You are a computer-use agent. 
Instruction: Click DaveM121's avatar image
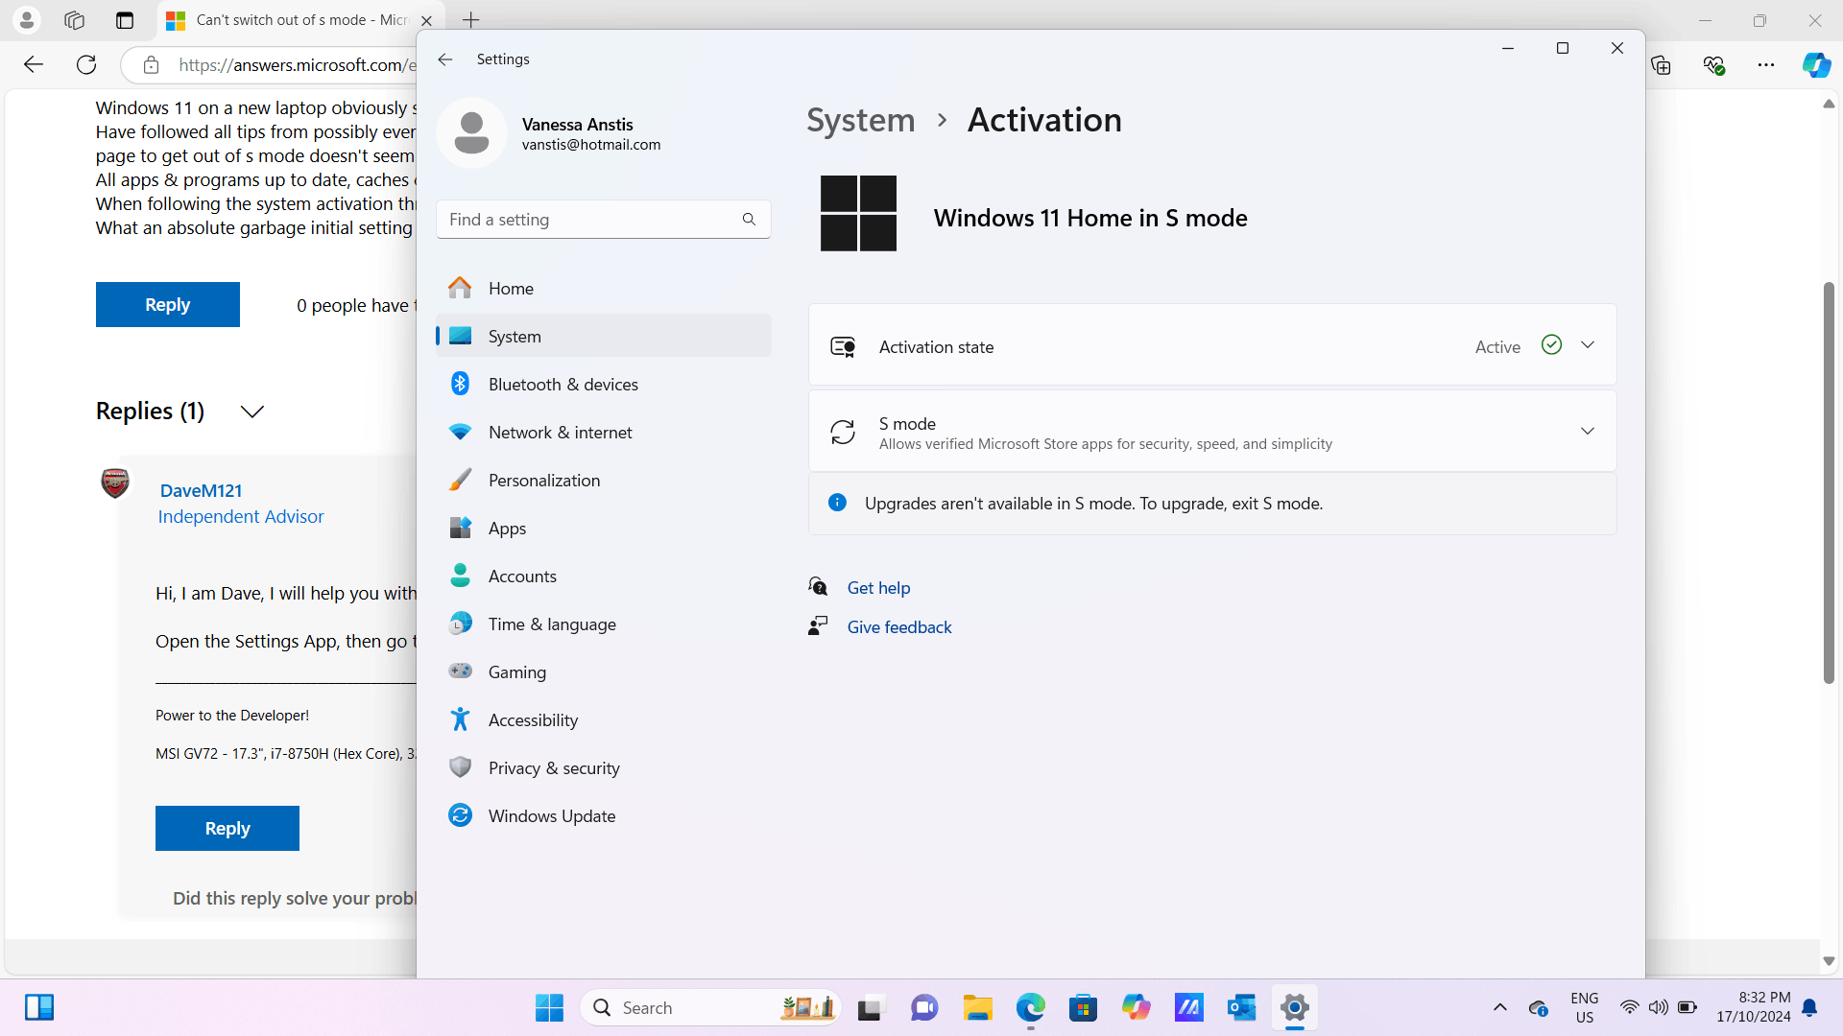tap(115, 483)
